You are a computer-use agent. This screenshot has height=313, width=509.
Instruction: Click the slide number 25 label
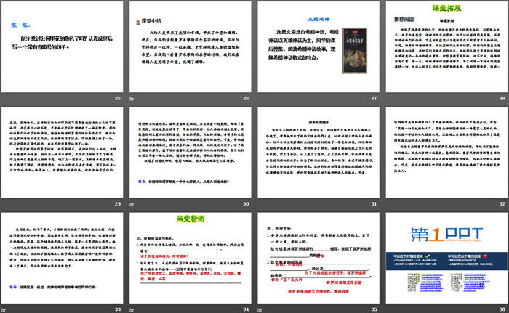(118, 98)
